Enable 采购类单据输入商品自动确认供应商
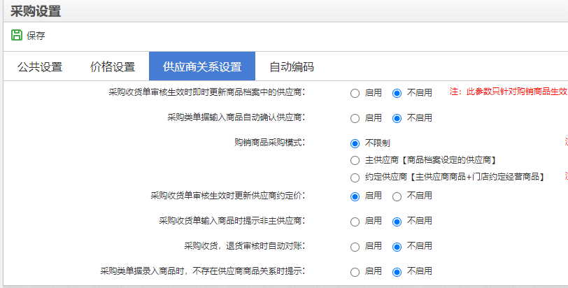568x288 pixels. pyautogui.click(x=355, y=118)
